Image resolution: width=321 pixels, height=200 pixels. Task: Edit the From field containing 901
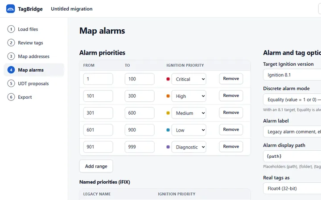[98, 147]
